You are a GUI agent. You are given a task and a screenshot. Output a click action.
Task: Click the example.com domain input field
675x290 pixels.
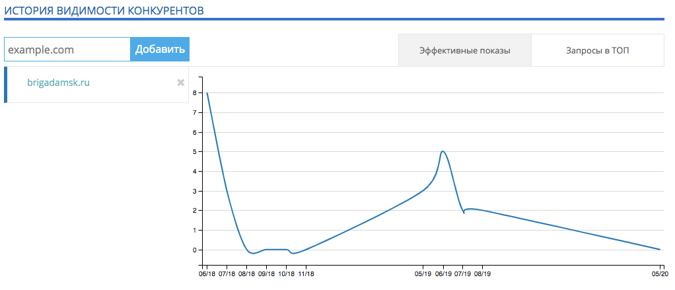pos(67,50)
